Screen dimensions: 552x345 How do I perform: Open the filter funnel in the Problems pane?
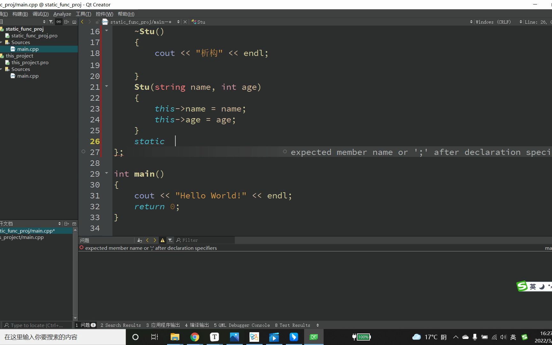[x=170, y=240]
